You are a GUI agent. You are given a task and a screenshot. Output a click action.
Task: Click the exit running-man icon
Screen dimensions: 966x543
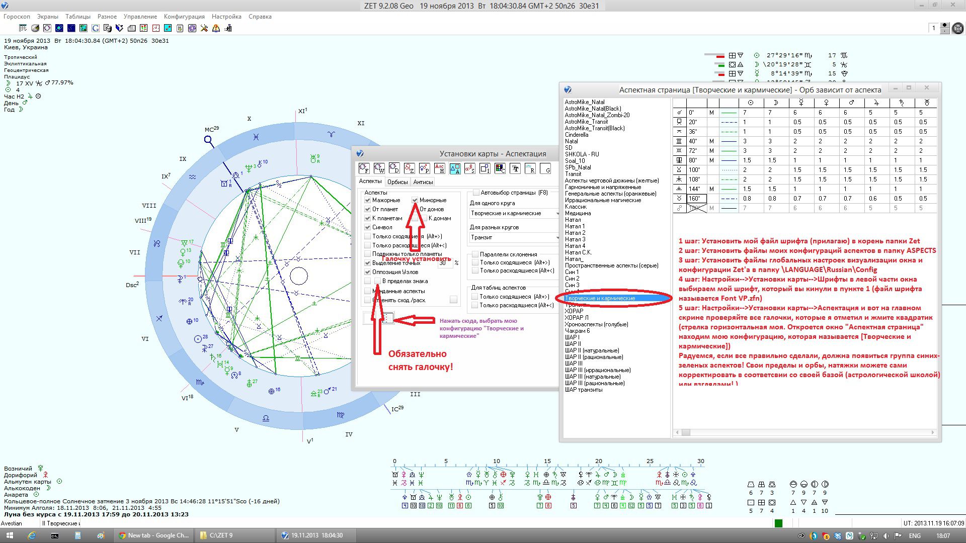click(x=228, y=28)
